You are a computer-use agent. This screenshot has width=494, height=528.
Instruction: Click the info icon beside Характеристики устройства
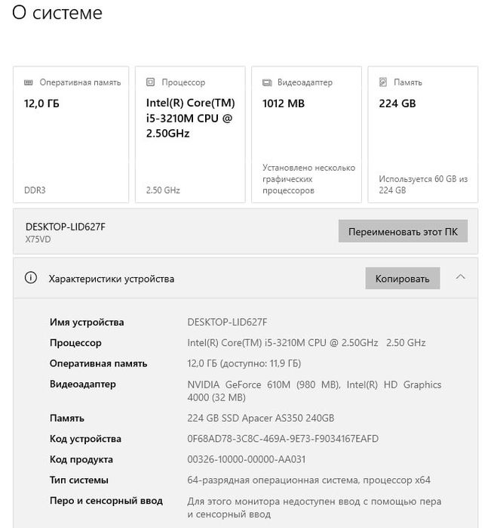[x=31, y=278]
